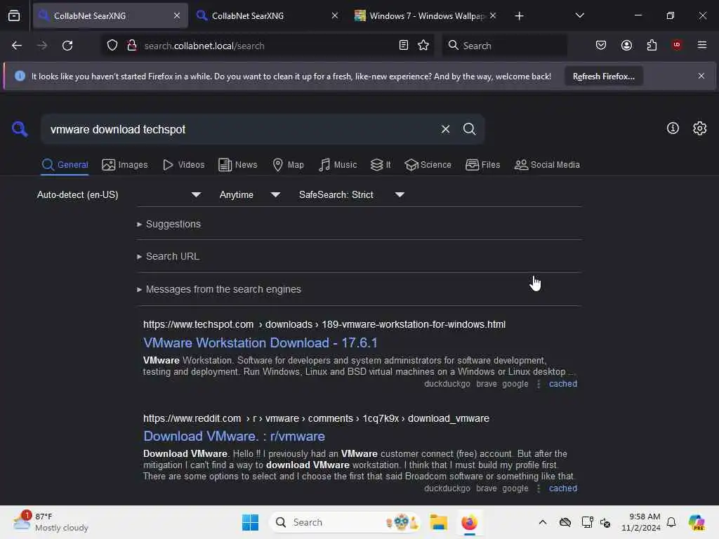The width and height of the screenshot is (719, 539).
Task: Open Save to Pocket icon
Action: [x=601, y=46]
